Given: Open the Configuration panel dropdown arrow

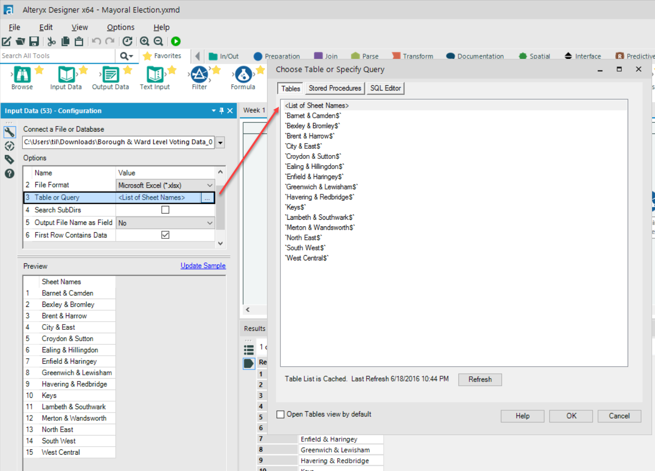Looking at the screenshot, I should click(x=214, y=111).
